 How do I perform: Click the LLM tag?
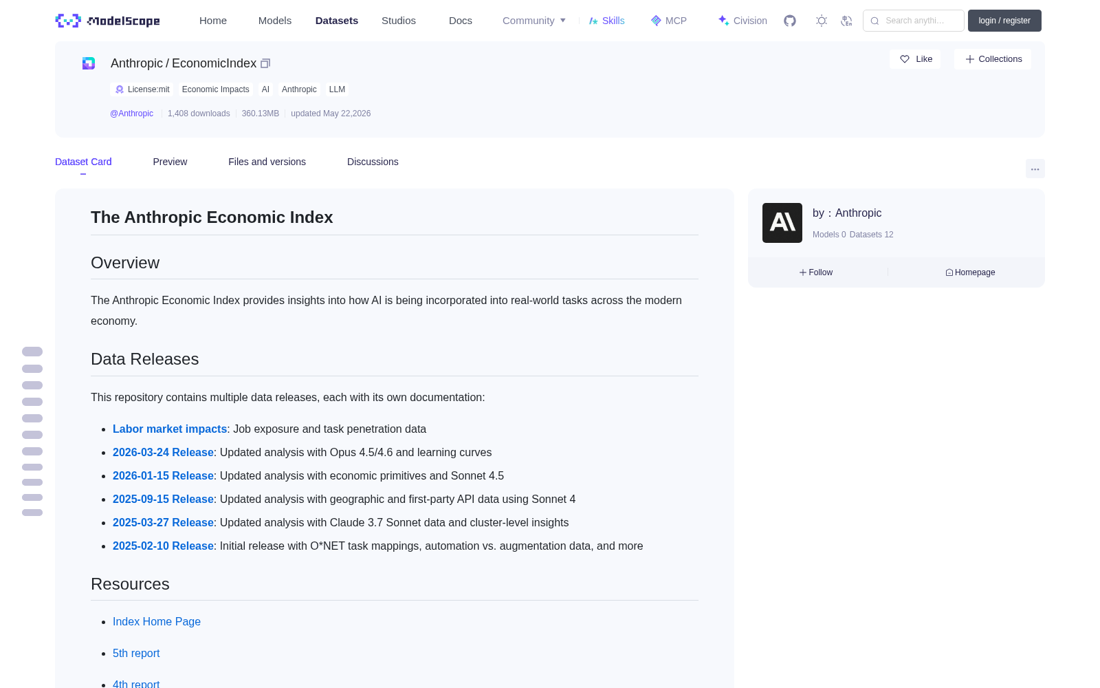coord(337,89)
